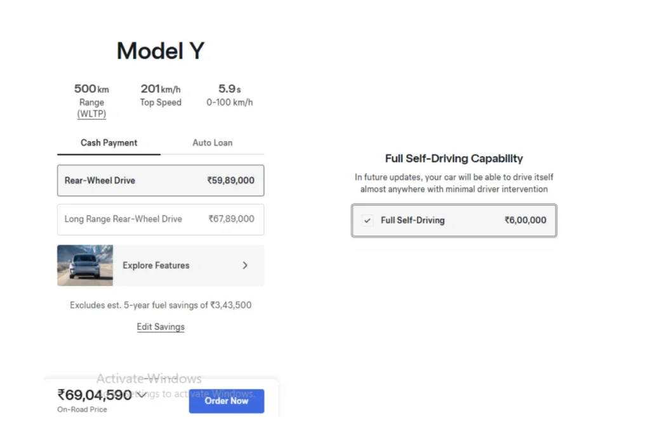
Task: Tick the Full Self-Driving checkbox
Action: (368, 220)
